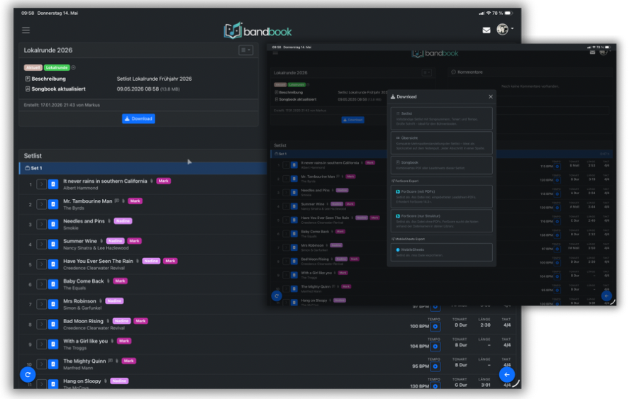Screen dimensions: 639x399
Task: Click the Mark tag on Mrs Robinson's neighbor Baby Come Back
Action: point(121,281)
